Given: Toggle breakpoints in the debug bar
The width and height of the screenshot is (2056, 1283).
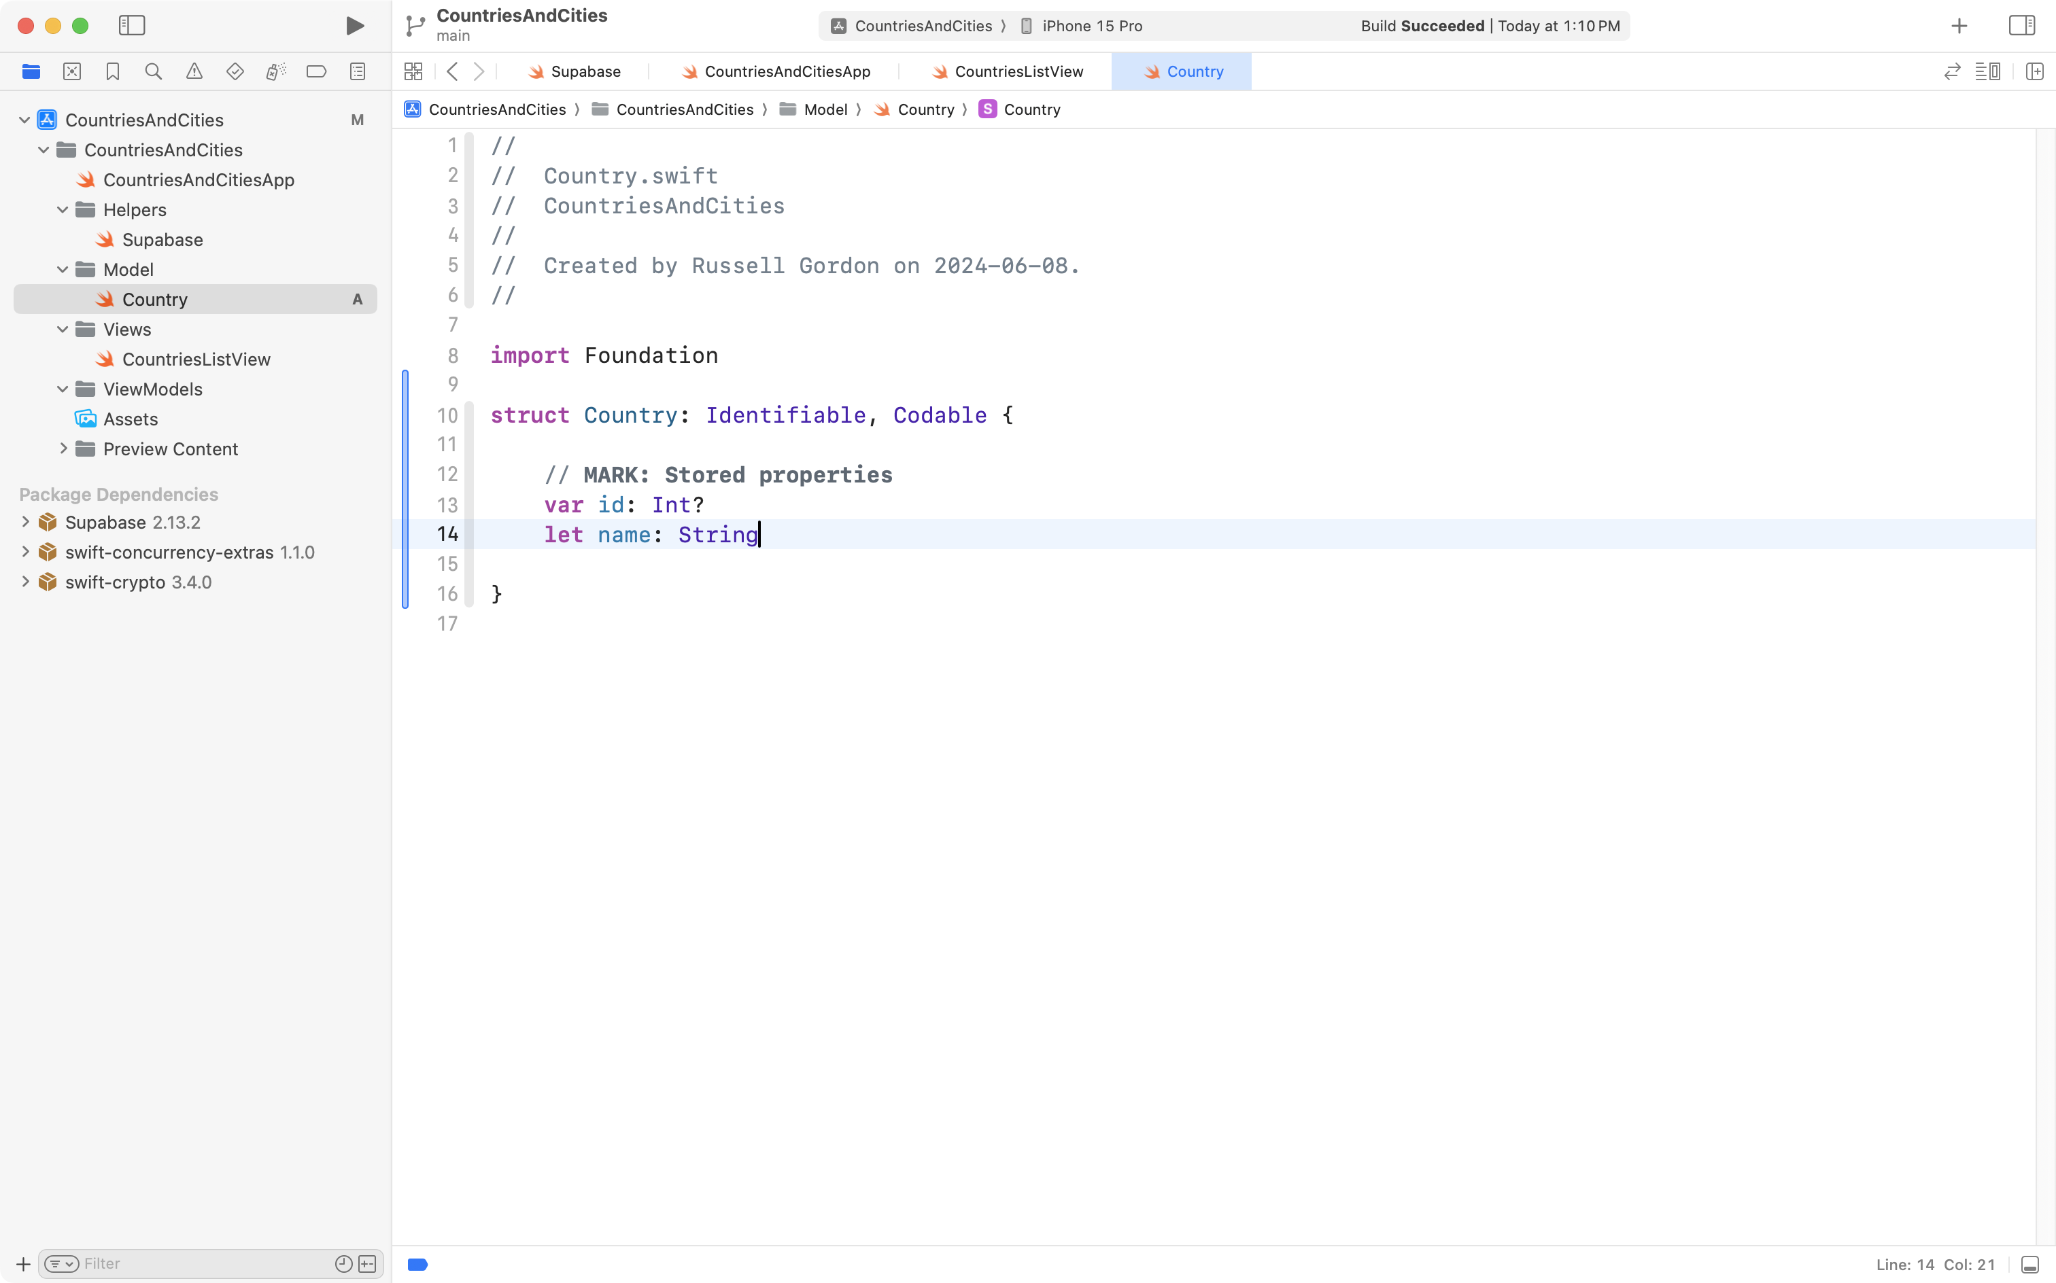Looking at the screenshot, I should coord(417,1263).
